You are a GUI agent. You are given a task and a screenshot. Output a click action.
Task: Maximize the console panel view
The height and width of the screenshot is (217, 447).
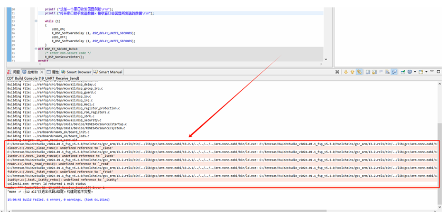[x=439, y=72]
